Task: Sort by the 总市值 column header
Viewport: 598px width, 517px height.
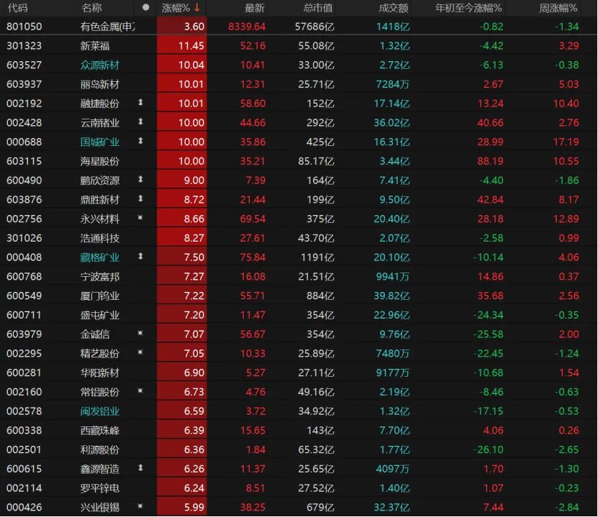Action: point(319,8)
